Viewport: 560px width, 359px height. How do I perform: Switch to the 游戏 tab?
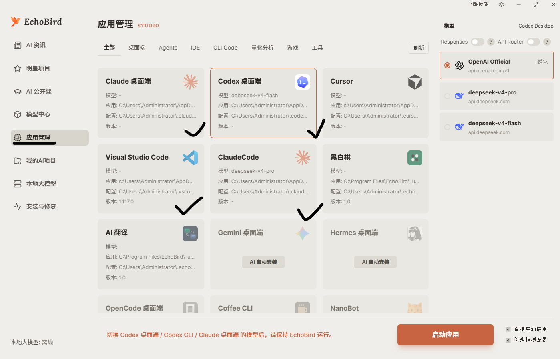point(293,48)
